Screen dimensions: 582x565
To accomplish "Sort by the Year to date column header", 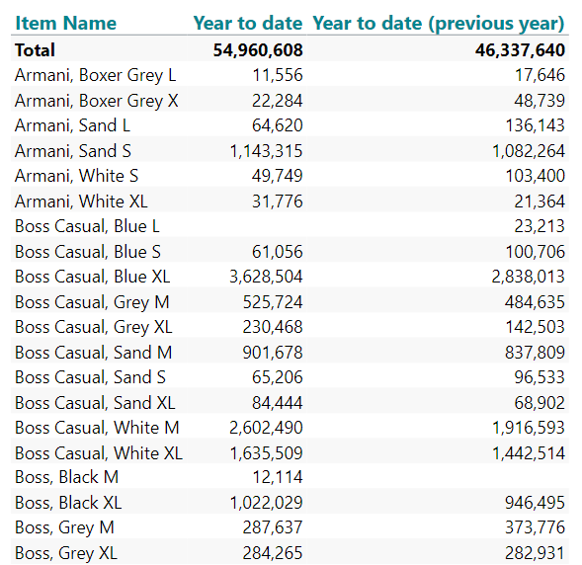I will (248, 23).
